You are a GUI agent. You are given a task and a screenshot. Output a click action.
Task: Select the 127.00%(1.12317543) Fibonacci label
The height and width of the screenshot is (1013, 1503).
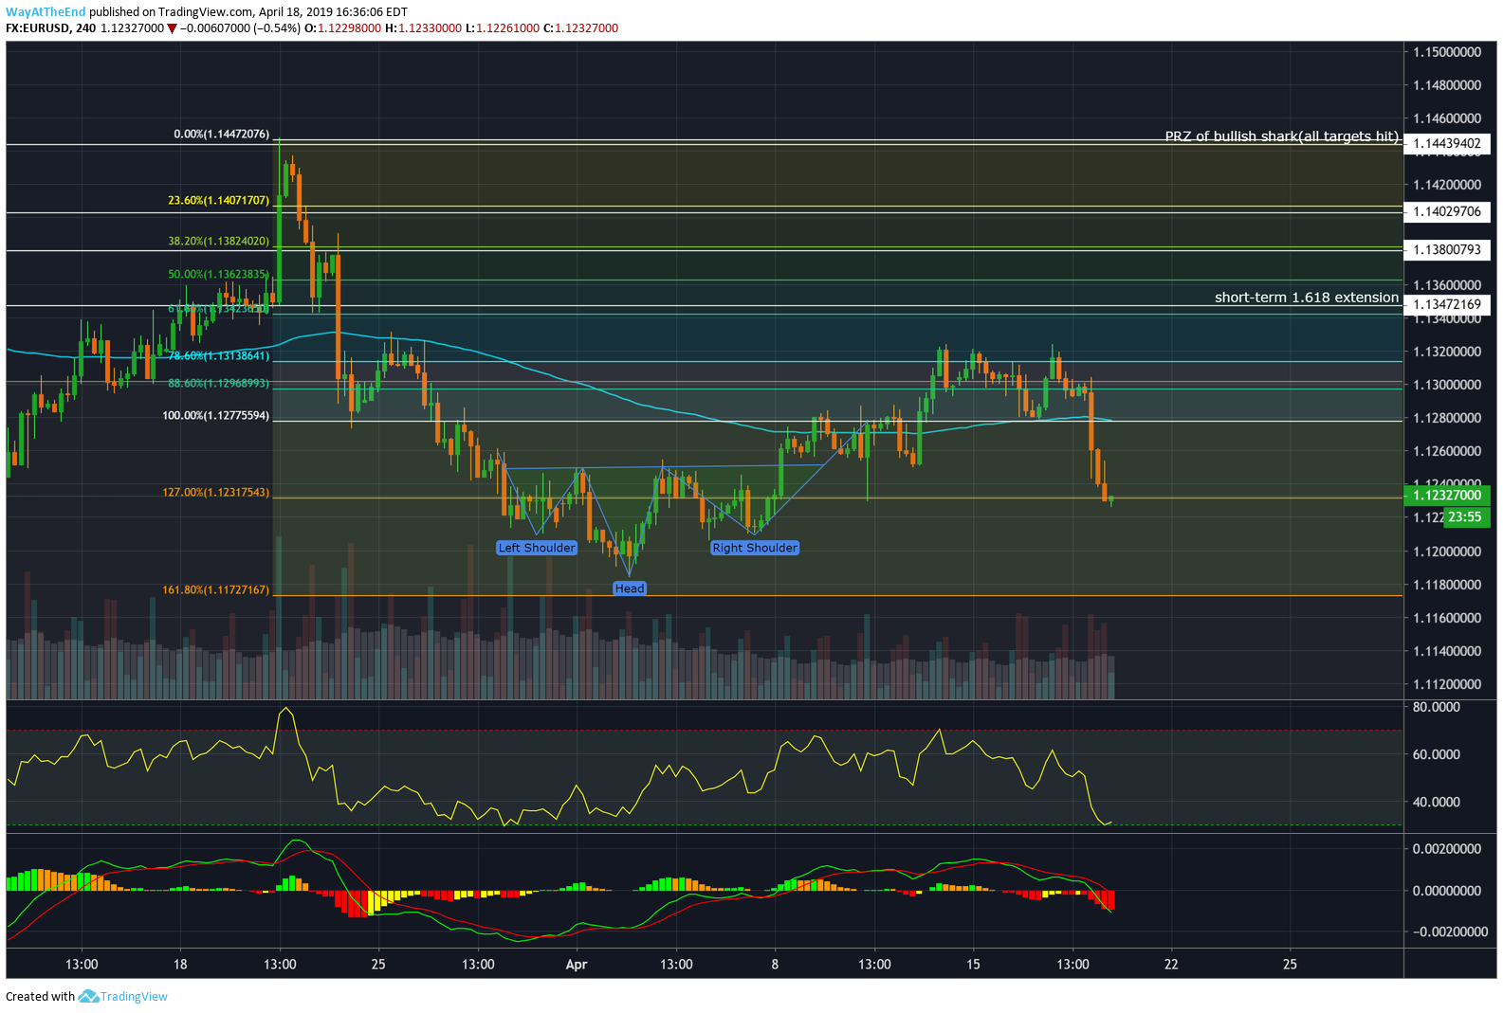click(216, 493)
